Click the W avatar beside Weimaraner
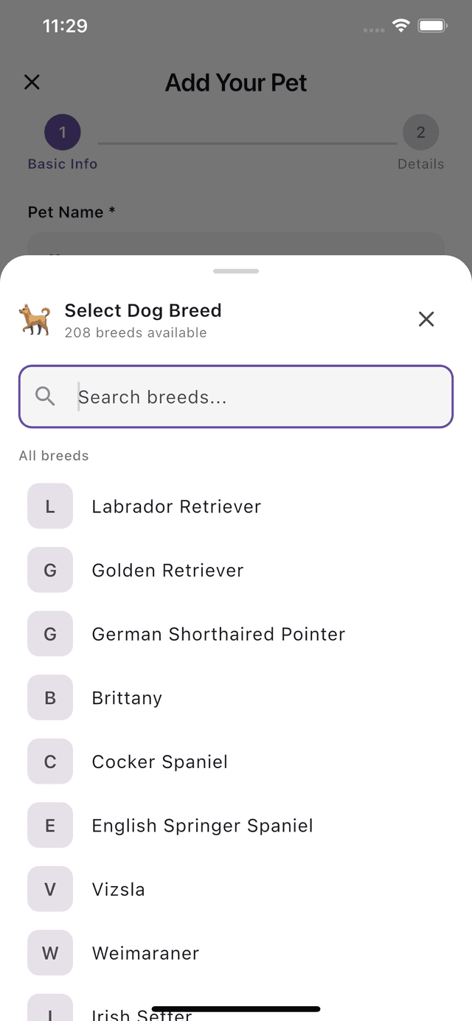Screen dimensions: 472x1021 49,952
